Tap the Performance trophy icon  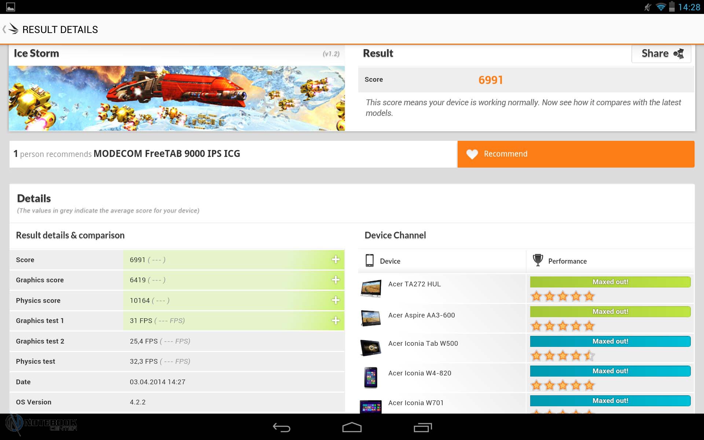[538, 260]
